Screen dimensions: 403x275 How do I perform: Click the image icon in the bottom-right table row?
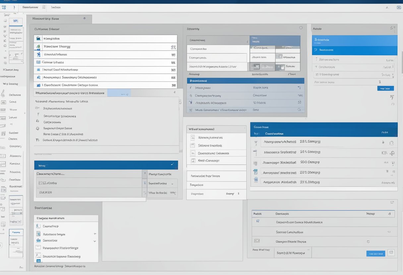point(257,240)
